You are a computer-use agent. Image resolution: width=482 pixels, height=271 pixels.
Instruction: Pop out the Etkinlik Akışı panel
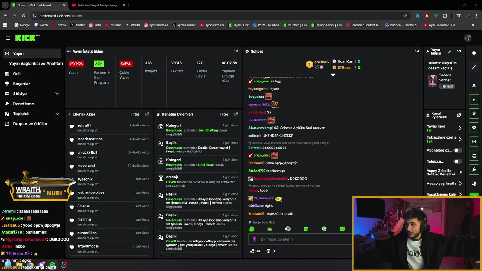tap(147, 114)
